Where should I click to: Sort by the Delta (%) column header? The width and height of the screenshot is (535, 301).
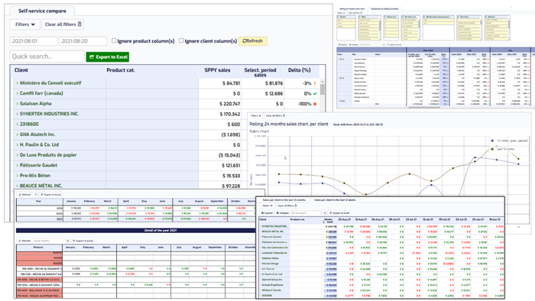point(300,70)
